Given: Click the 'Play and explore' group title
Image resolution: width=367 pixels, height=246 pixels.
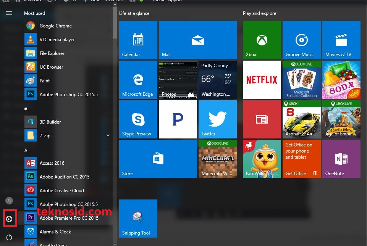Looking at the screenshot, I should coord(259,13).
